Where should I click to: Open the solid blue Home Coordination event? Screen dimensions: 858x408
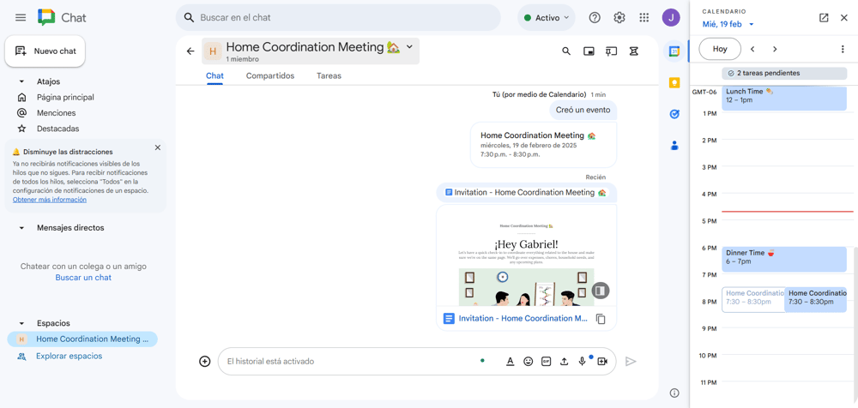815,300
